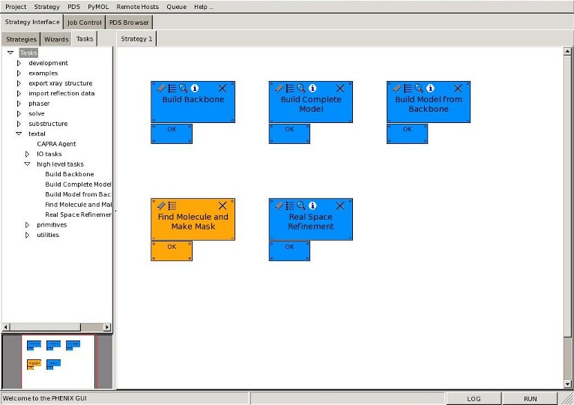This screenshot has width=574, height=405.
Task: Click the strategy overview minimap thumbnail
Action: coord(58,361)
